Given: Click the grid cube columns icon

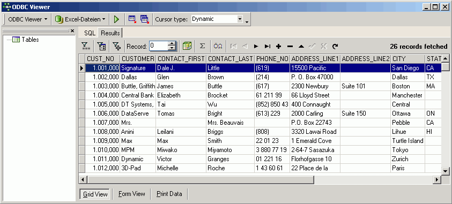Looking at the screenshot, I should click(187, 46).
